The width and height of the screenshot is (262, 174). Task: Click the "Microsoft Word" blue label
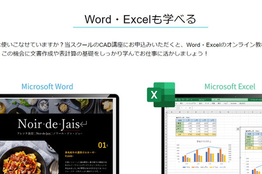[x=47, y=87]
